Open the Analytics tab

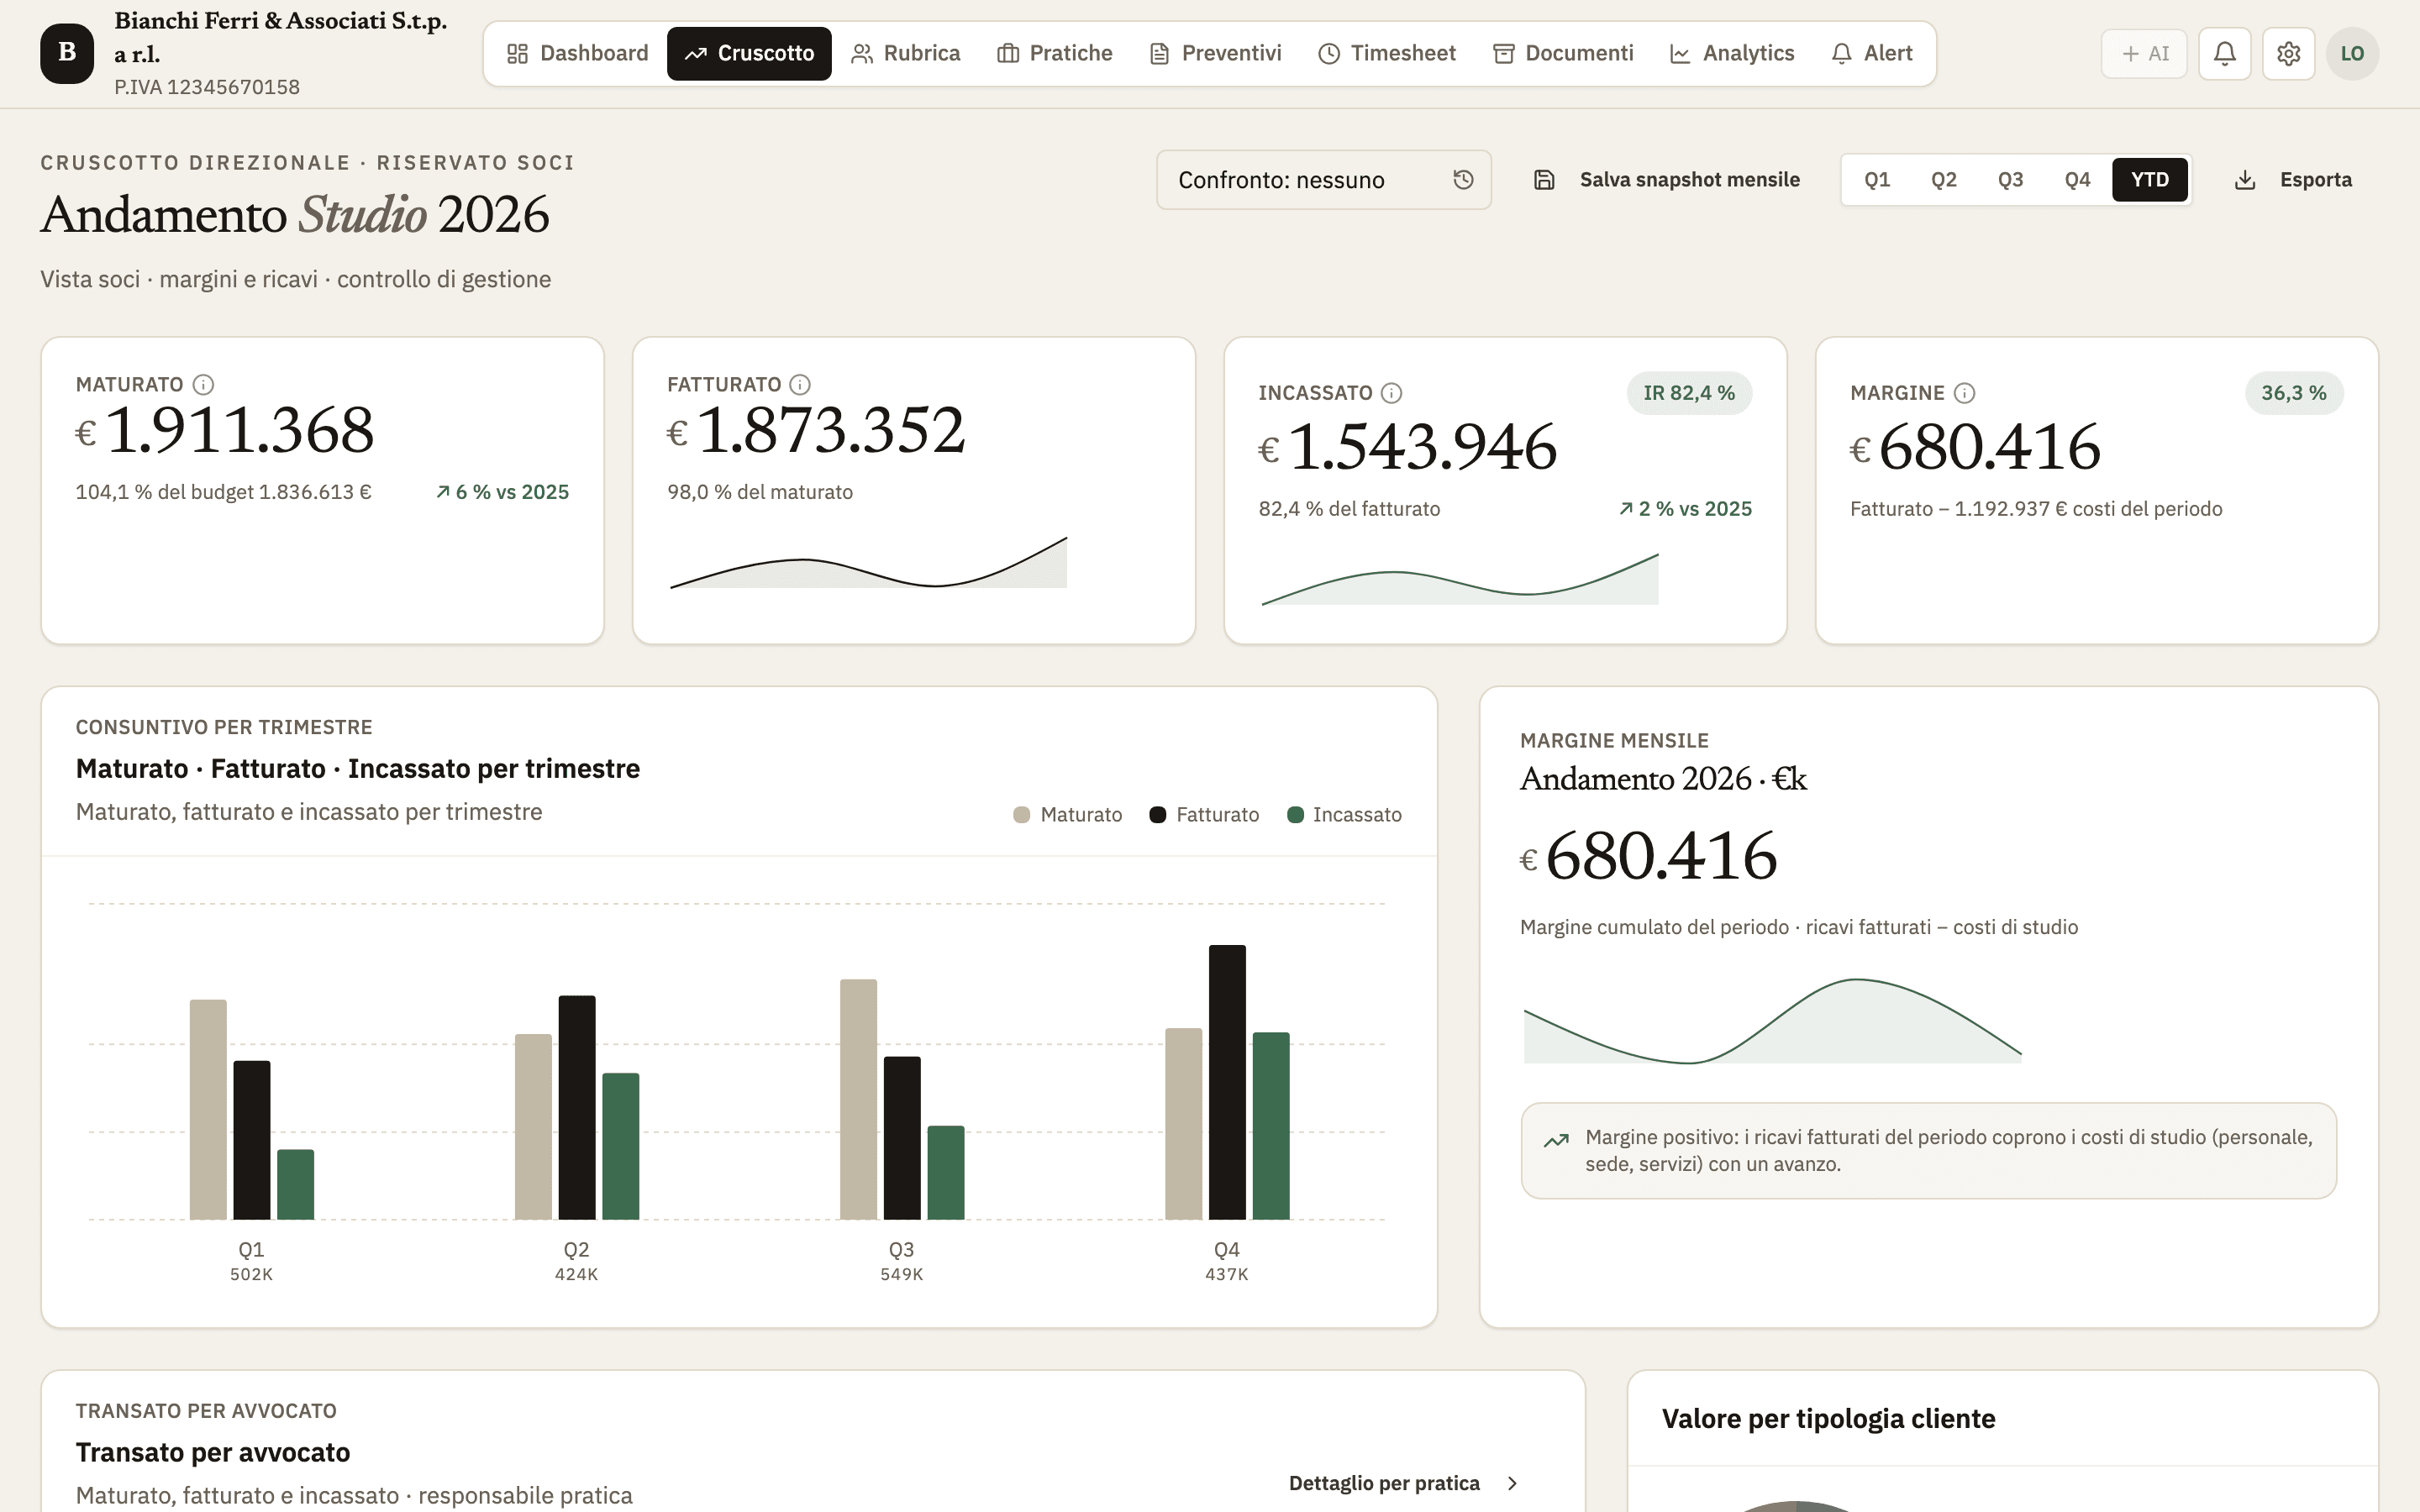pos(1732,53)
